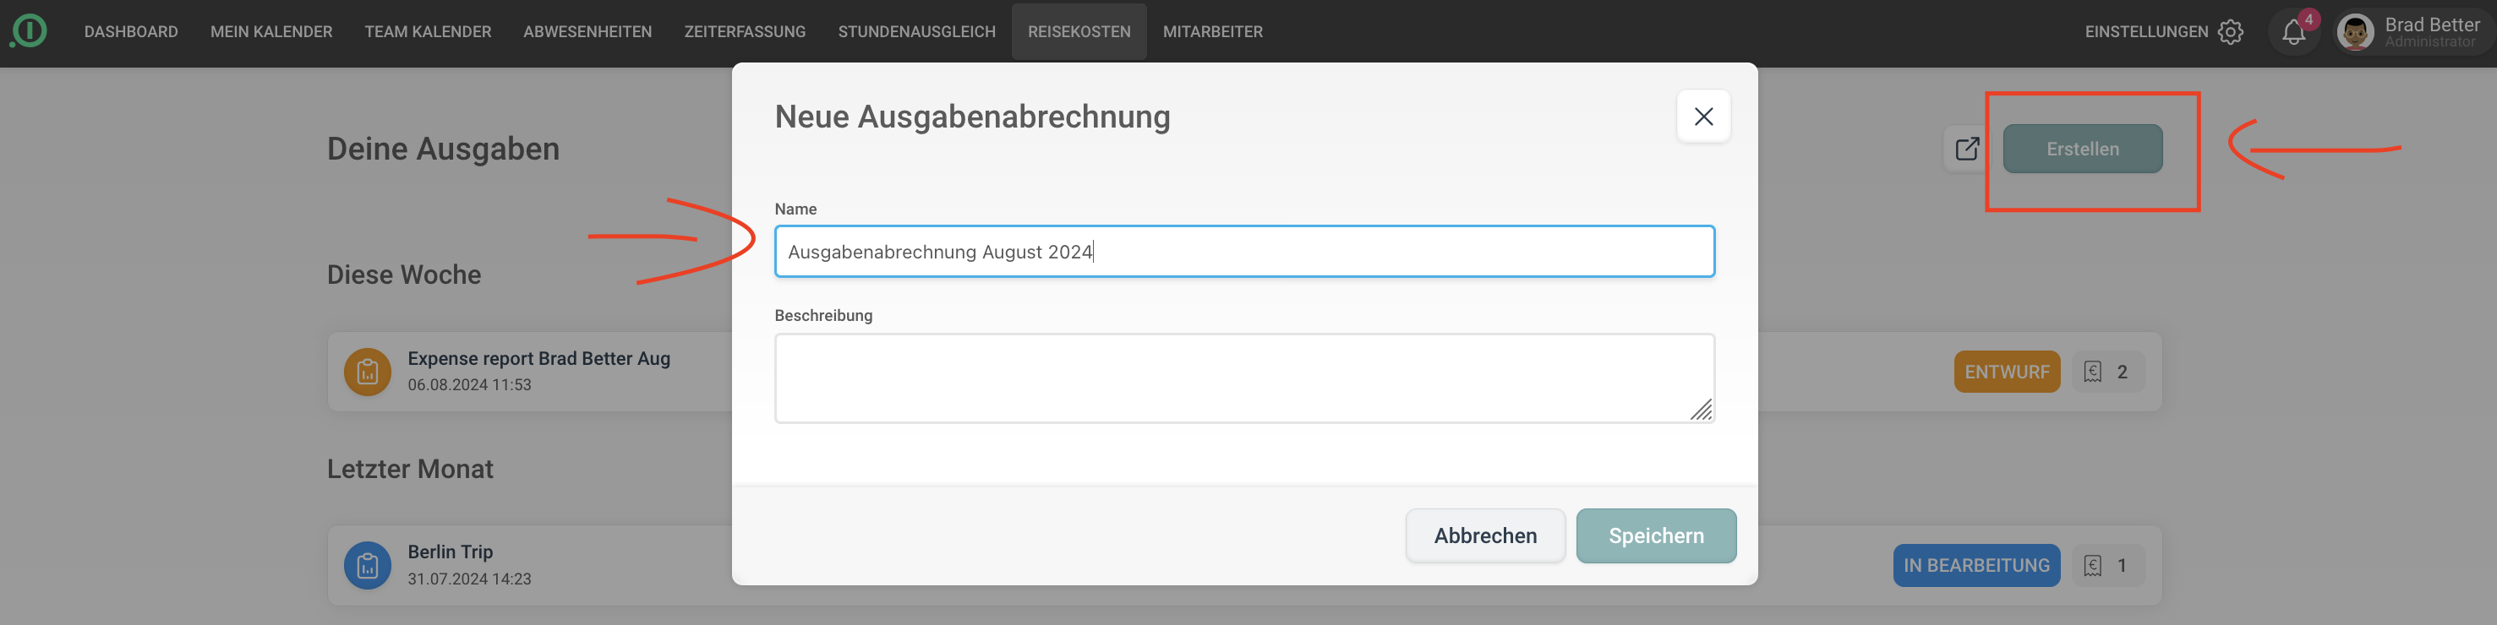This screenshot has width=2497, height=625.
Task: Click the export icon beside Erstellen
Action: coord(1966,149)
